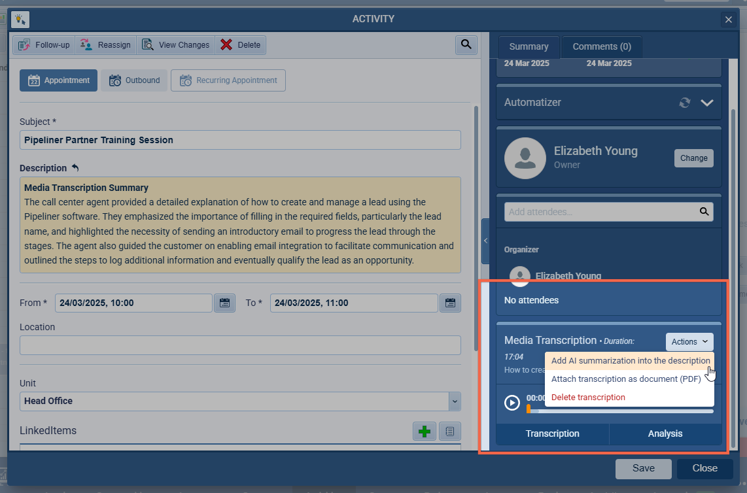Open the To date calendar picker
The height and width of the screenshot is (493, 747).
coord(450,303)
